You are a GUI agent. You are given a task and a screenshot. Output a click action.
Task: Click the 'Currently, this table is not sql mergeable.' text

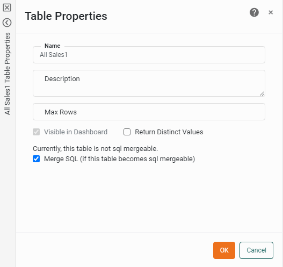tap(95, 149)
